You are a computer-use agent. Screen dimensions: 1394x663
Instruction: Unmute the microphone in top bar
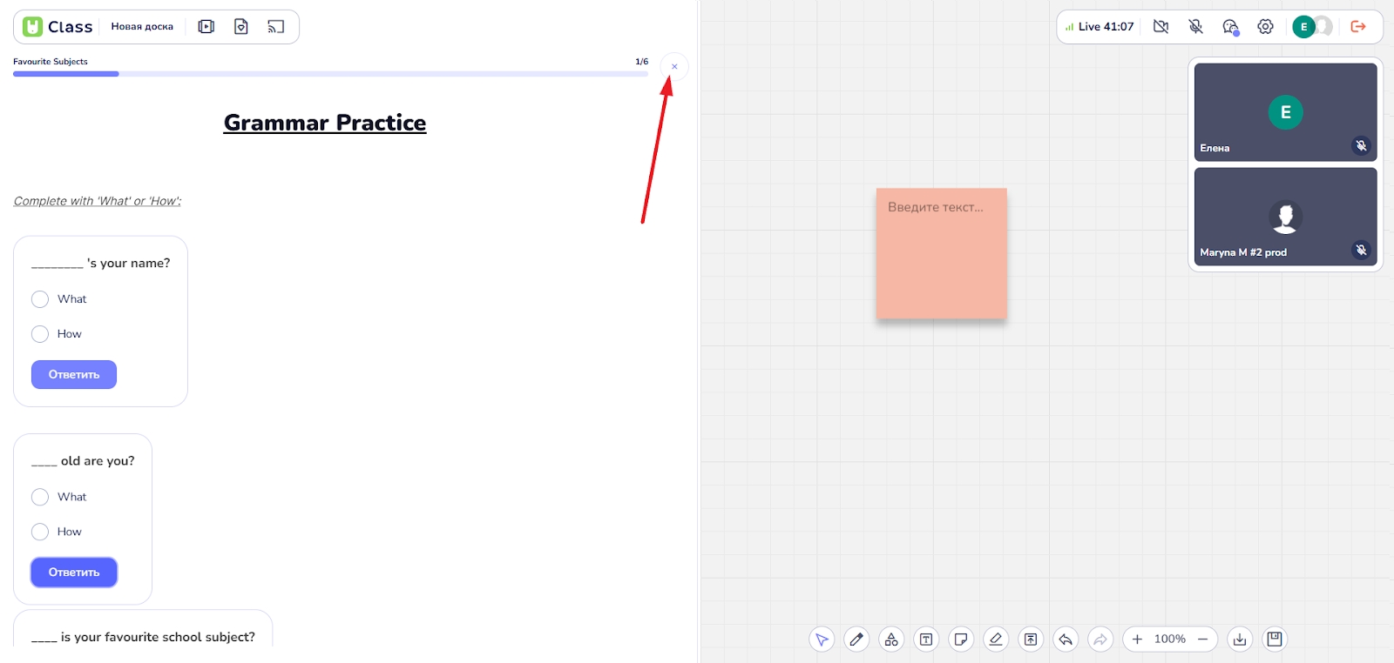coord(1195,27)
